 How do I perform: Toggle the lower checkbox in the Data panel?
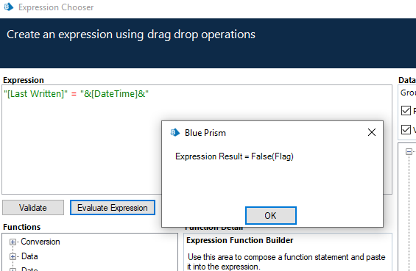[406, 129]
